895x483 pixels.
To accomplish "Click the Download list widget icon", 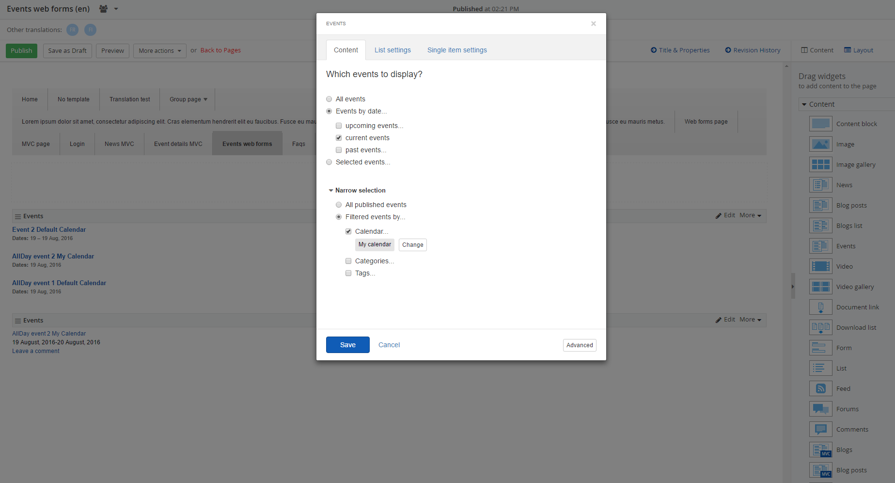I will (x=820, y=327).
